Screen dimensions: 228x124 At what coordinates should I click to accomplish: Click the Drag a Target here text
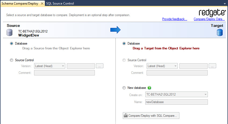click(x=166, y=48)
